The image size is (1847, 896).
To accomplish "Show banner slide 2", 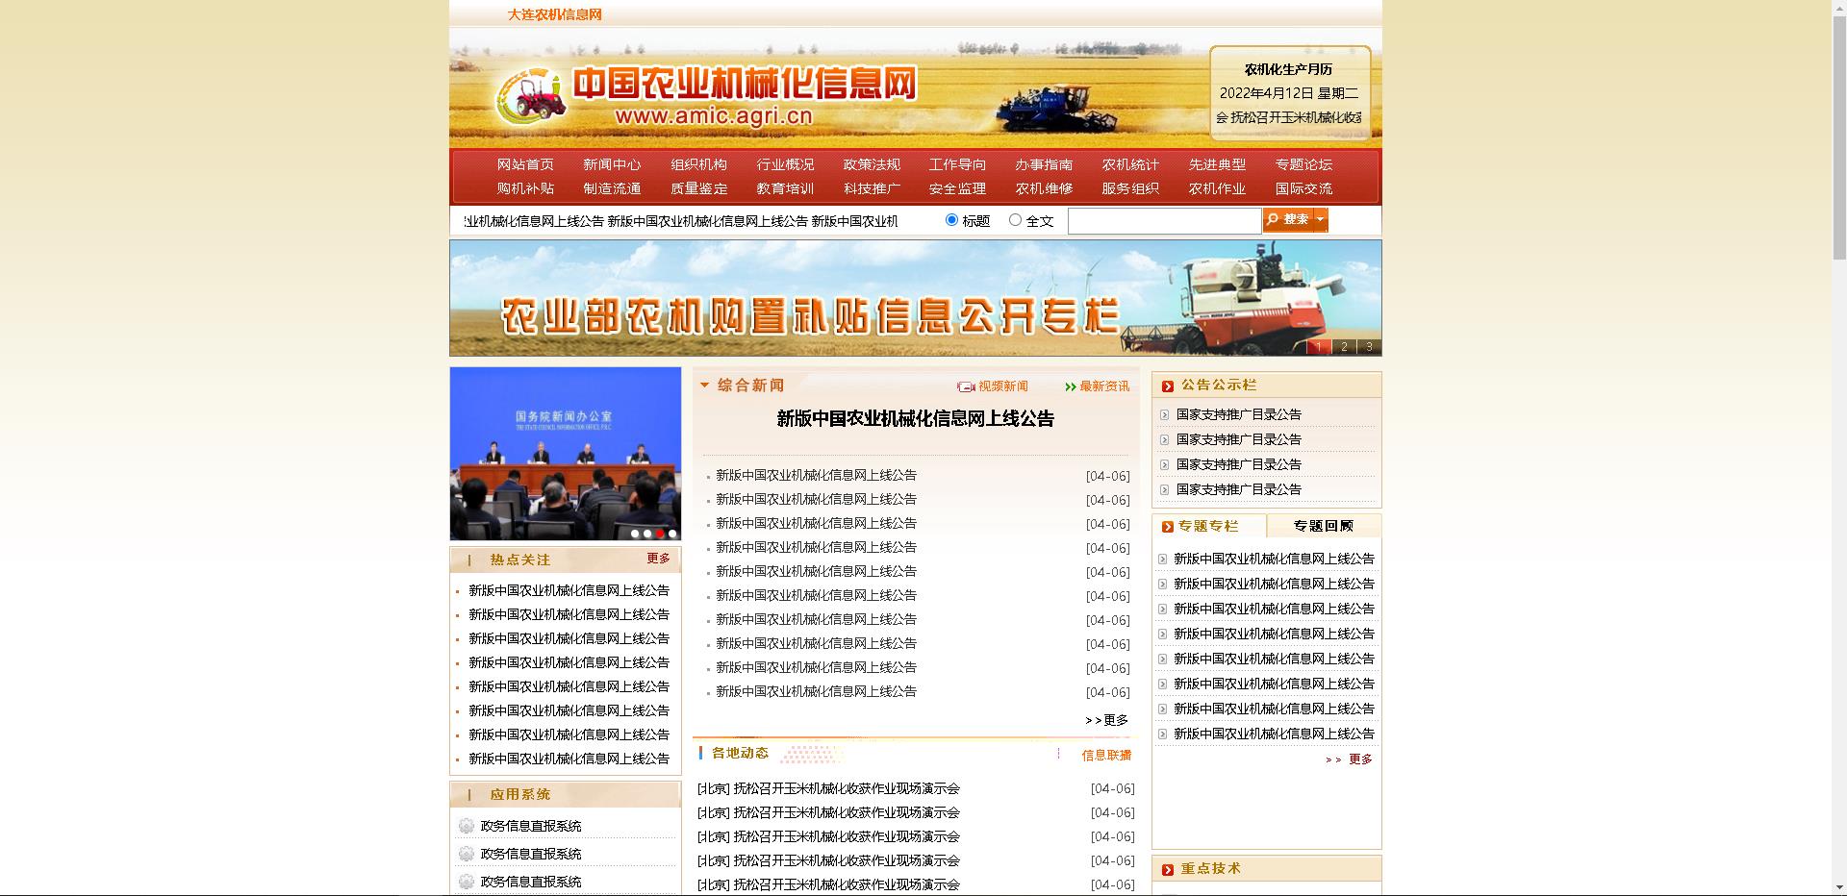I will point(1344,347).
